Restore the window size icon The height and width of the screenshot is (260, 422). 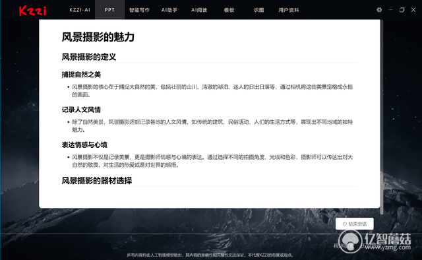click(x=402, y=10)
